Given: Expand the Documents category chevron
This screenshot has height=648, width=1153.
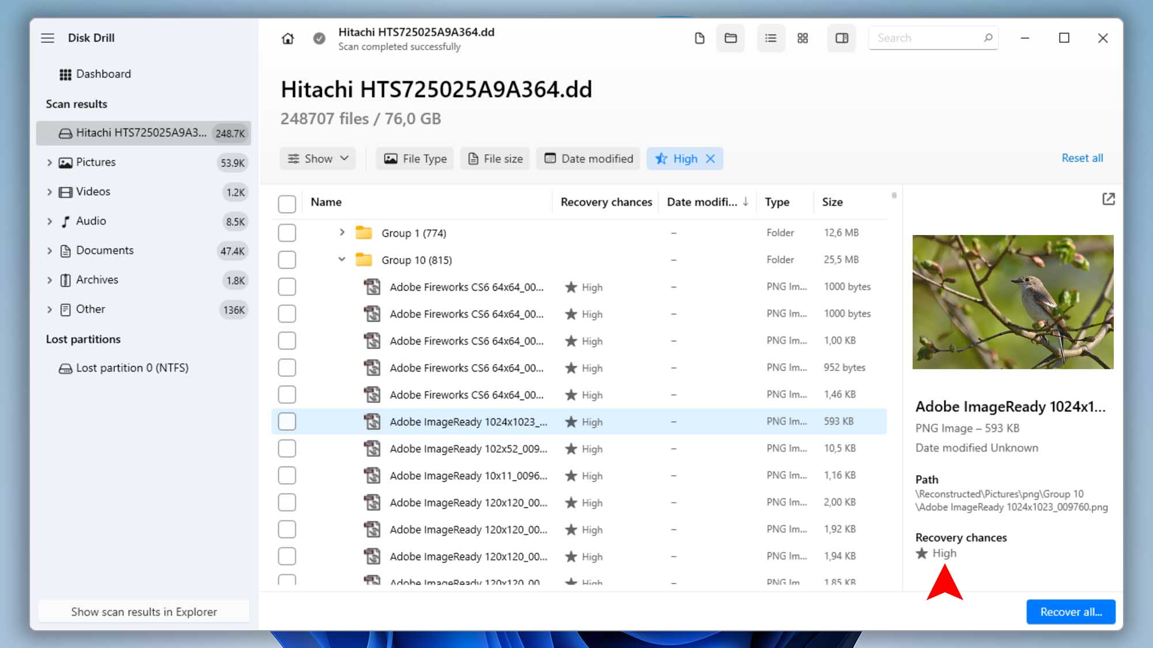Looking at the screenshot, I should pyautogui.click(x=50, y=251).
